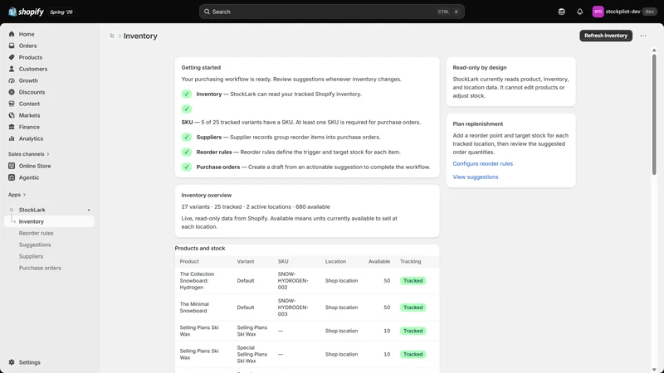This screenshot has width=664, height=373.
Task: Click SKU cell SNOW-HYDROGEN-003
Action: coord(293,308)
